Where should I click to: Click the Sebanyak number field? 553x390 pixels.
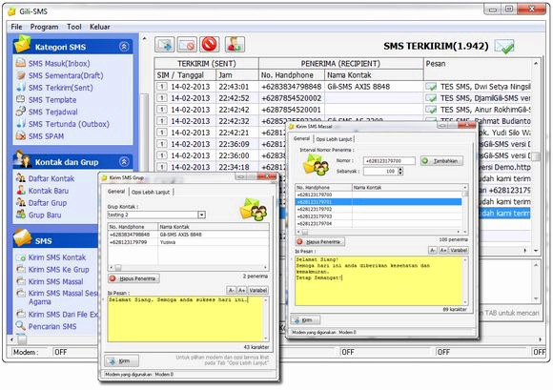pos(380,172)
